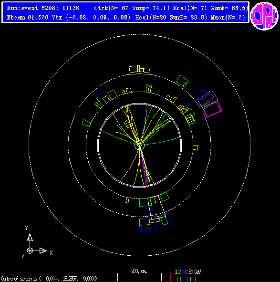The image size is (280, 282).
Task: Click the Z axis circle marker
Action: (x=30, y=251)
